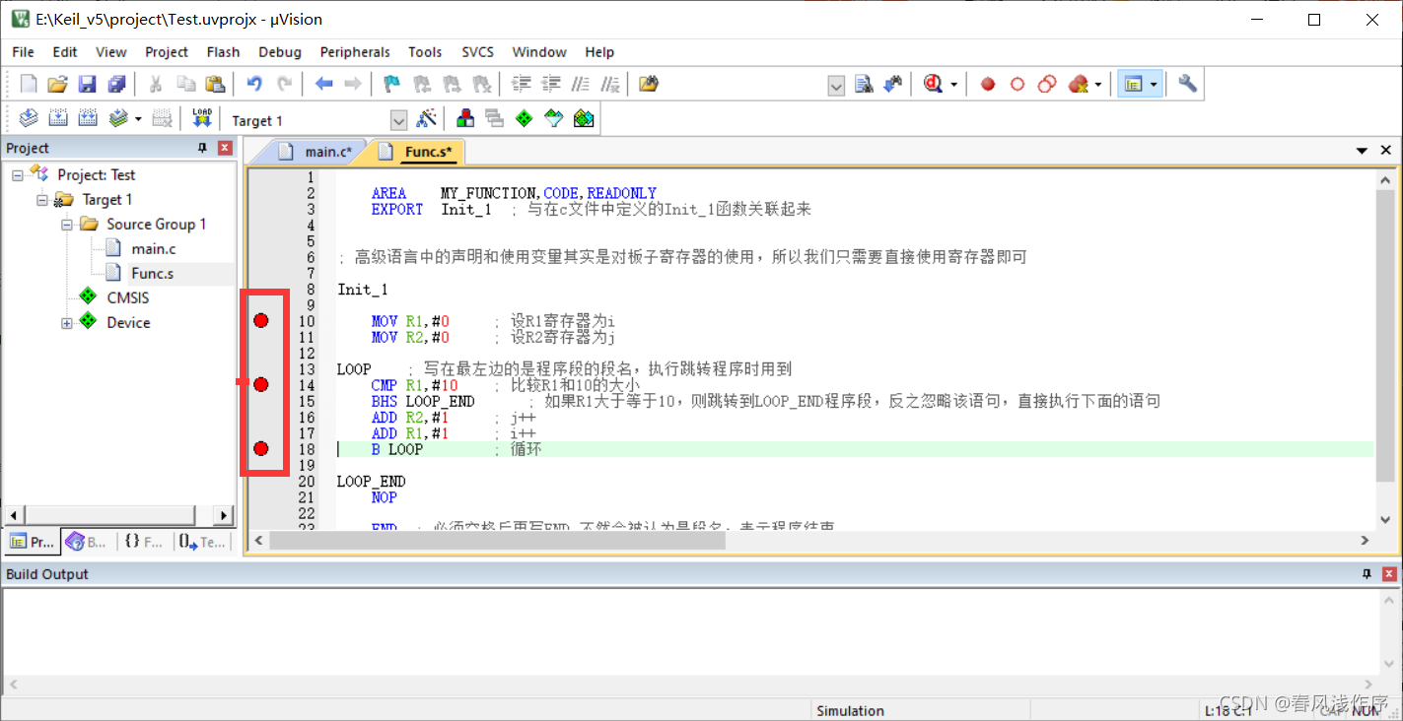Undo the last edit
Image resolution: width=1403 pixels, height=721 pixels.
254,84
